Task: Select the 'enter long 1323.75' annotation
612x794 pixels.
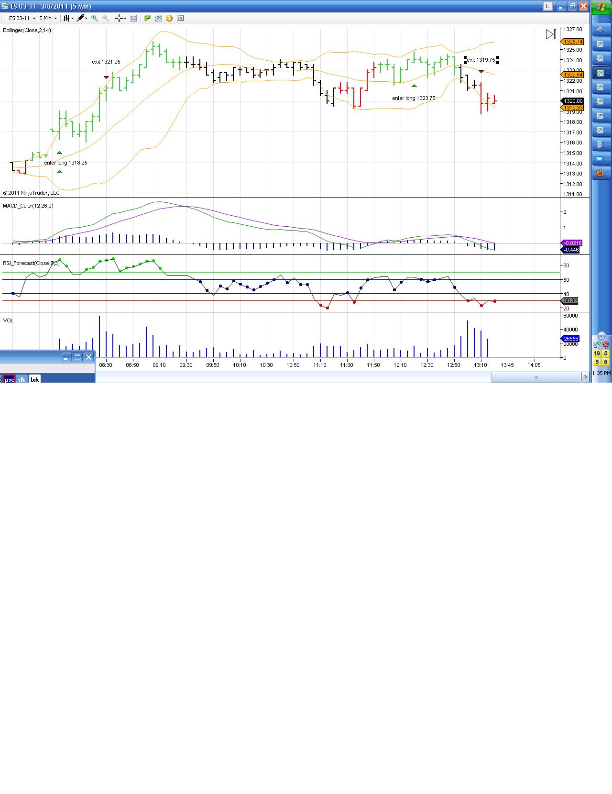Action: [414, 98]
